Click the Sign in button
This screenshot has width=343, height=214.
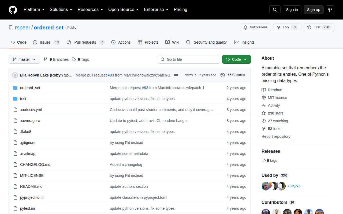[x=292, y=10]
